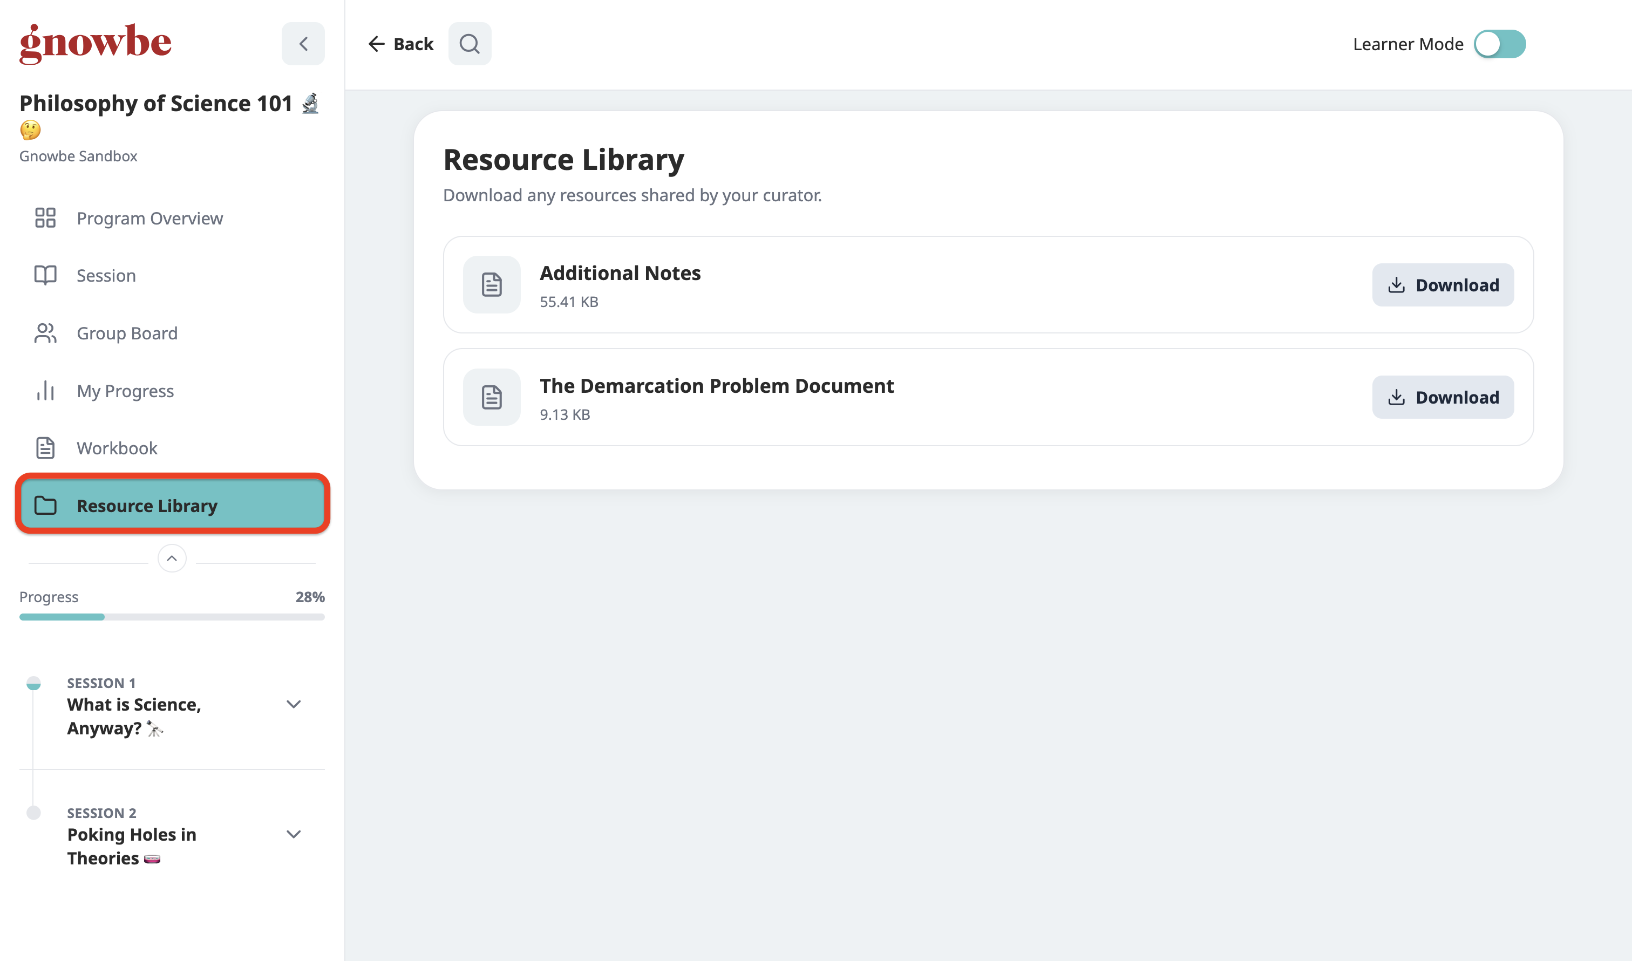Click the Session book icon
Viewport: 1632px width, 961px height.
(45, 275)
